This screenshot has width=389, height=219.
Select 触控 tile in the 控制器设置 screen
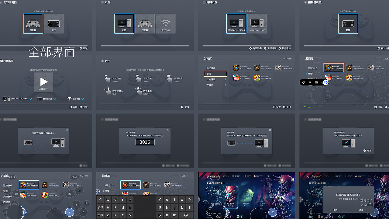(x=348, y=24)
